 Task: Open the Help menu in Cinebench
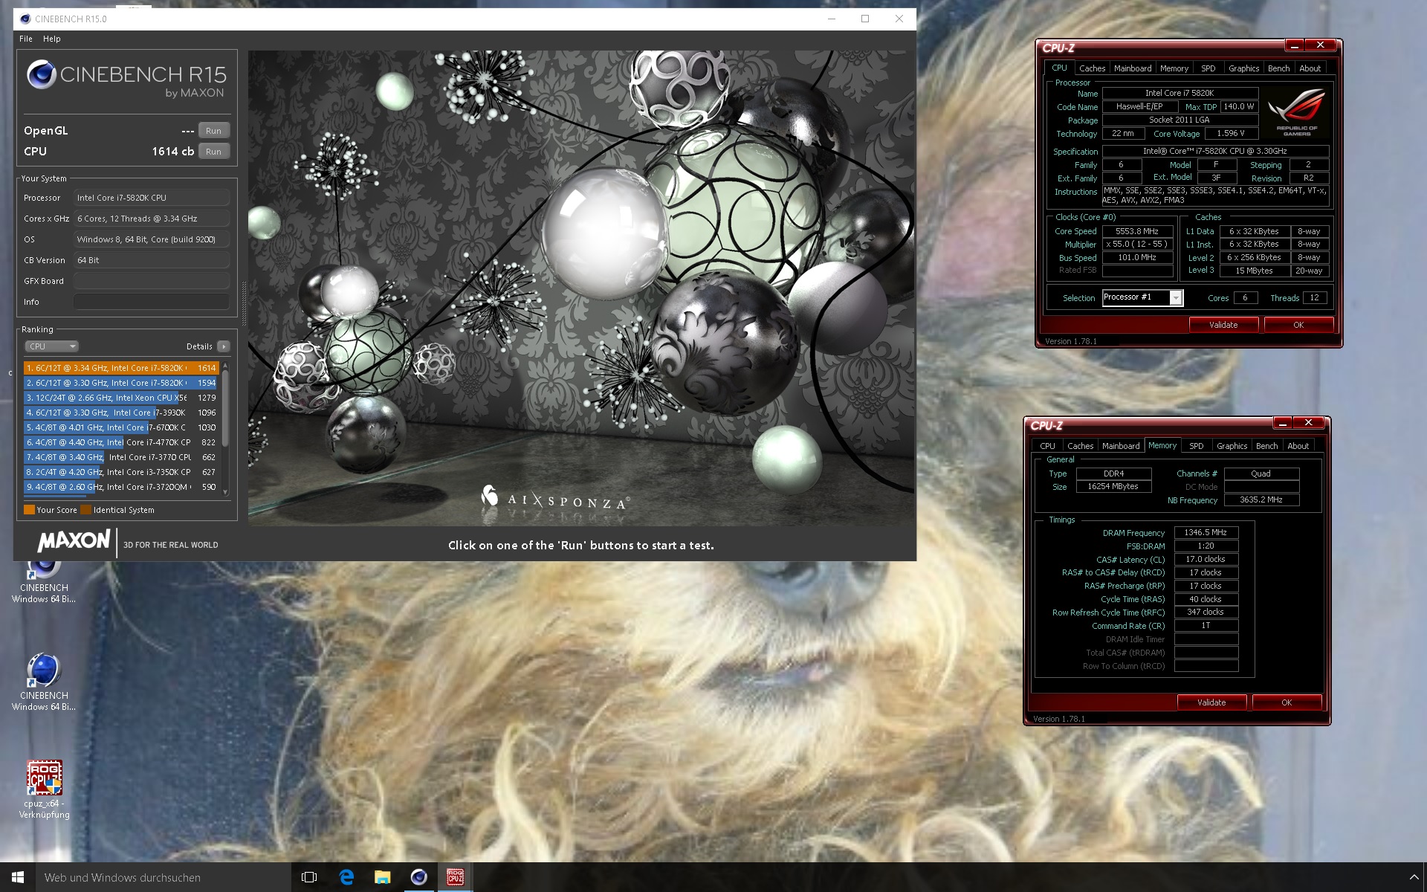51,39
